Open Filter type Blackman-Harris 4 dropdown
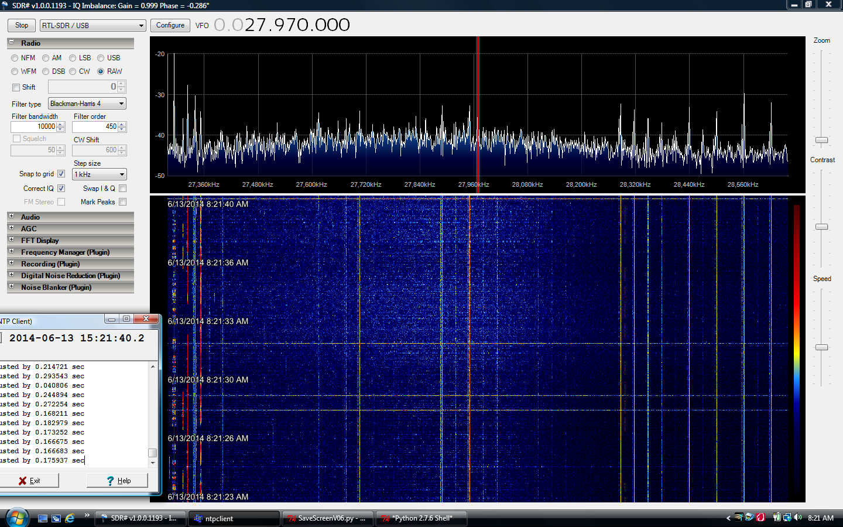Image resolution: width=843 pixels, height=527 pixels. [87, 104]
